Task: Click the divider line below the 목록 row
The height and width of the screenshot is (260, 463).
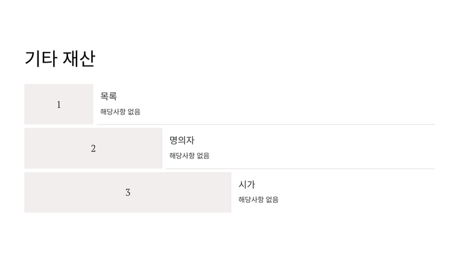Action: pos(265,125)
